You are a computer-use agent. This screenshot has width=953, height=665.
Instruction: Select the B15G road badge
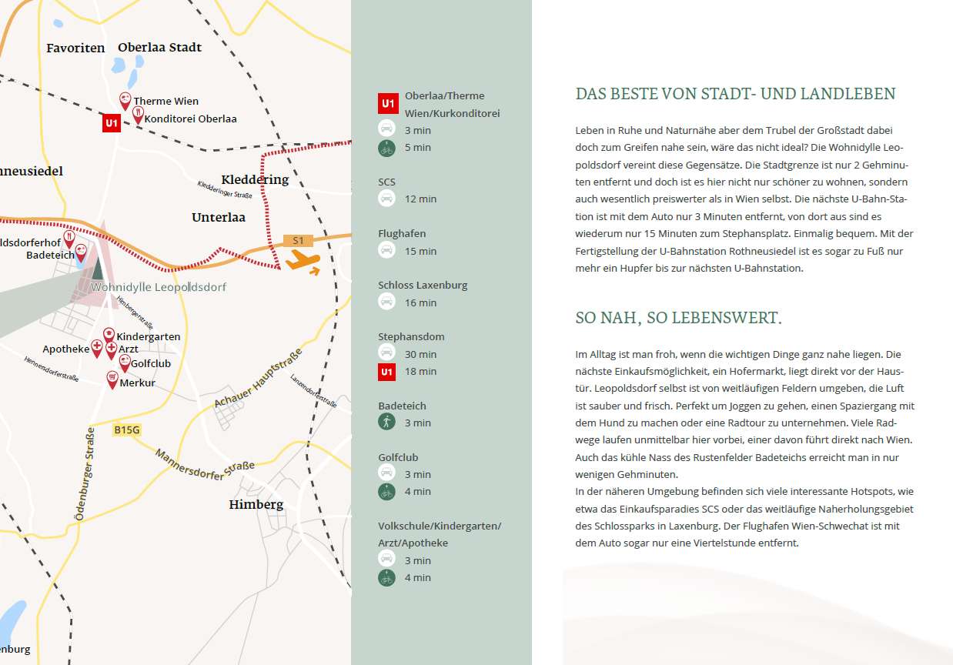126,429
